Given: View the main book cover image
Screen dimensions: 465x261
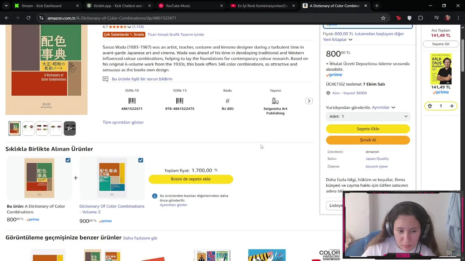Looking at the screenshot, I should tap(46, 70).
